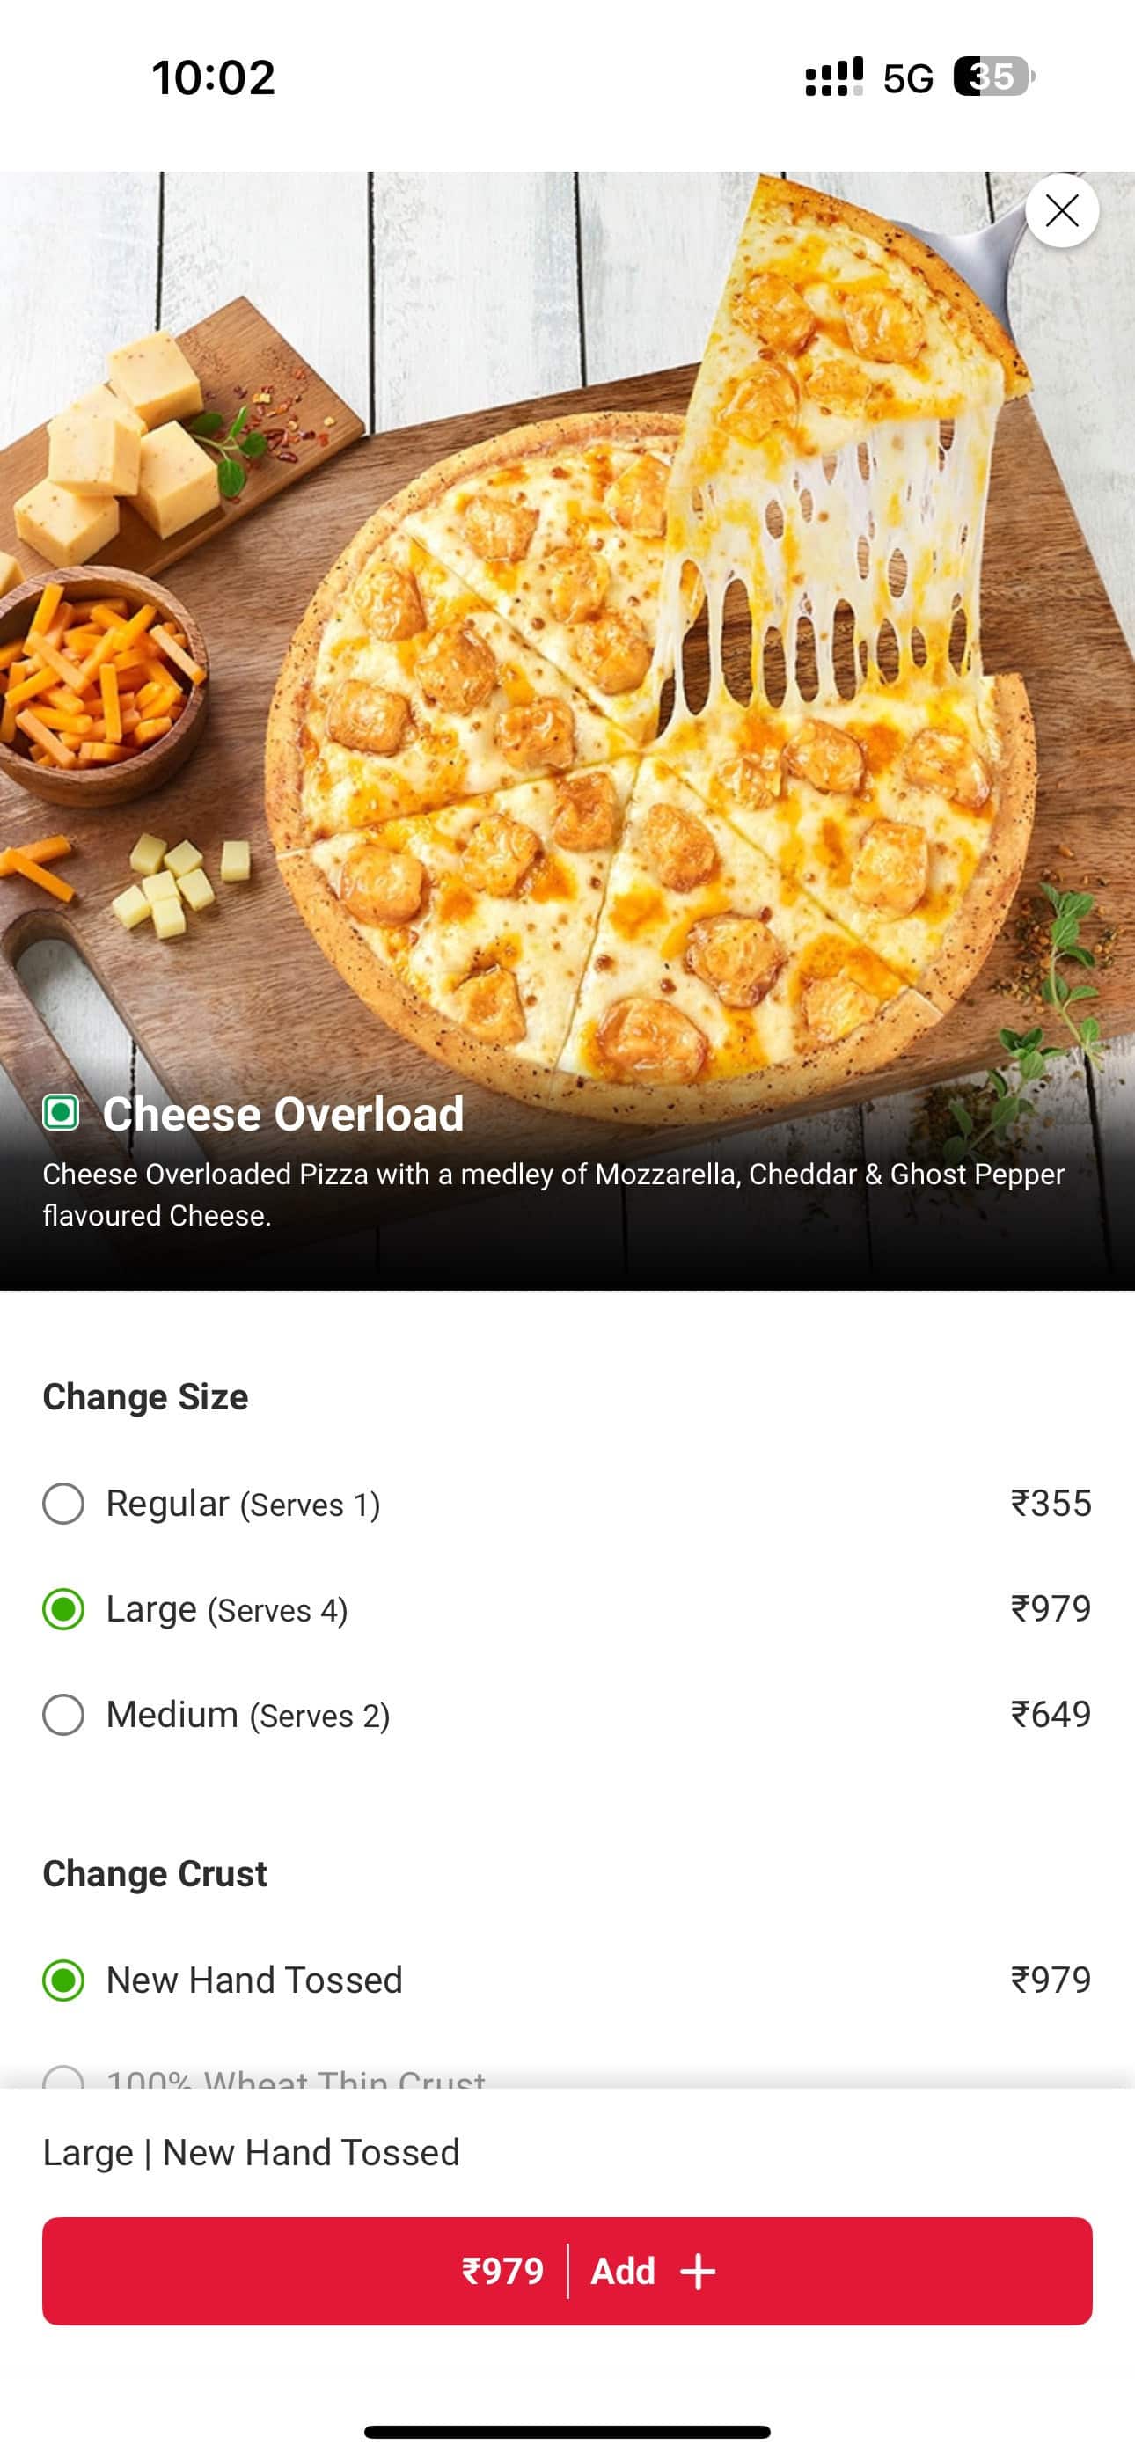Tap the green vegetarian indicator icon
Image resolution: width=1135 pixels, height=2460 pixels.
[61, 1112]
